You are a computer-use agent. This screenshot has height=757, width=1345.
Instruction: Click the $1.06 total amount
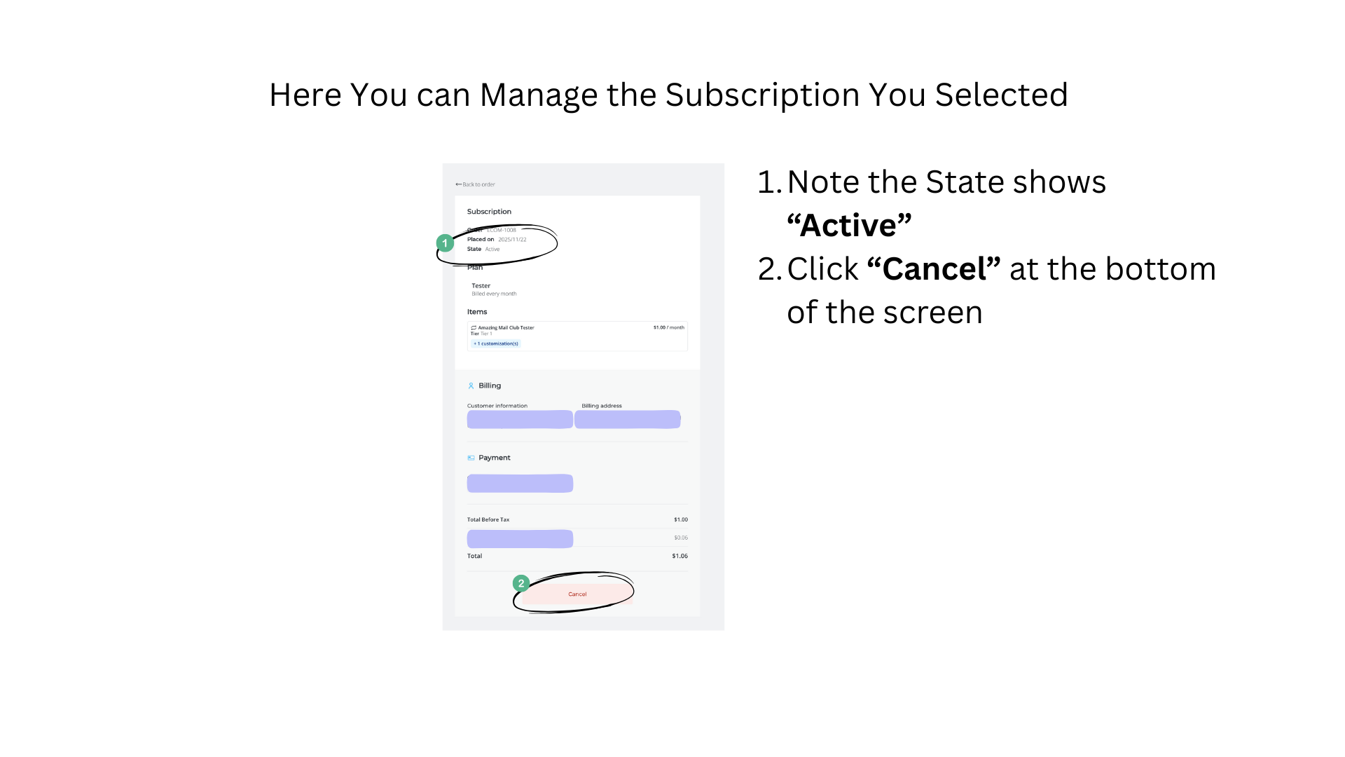click(x=680, y=556)
